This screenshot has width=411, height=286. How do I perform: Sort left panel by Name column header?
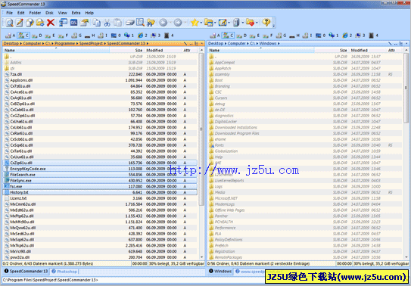click(56, 50)
